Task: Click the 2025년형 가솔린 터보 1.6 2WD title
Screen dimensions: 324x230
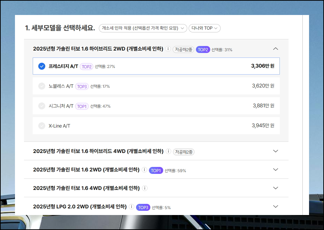Action: point(86,170)
